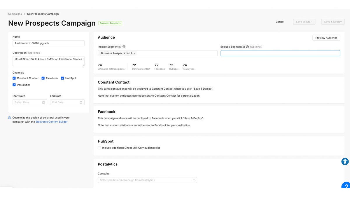Click the Preview Audience button
The width and height of the screenshot is (350, 197).
(326, 38)
